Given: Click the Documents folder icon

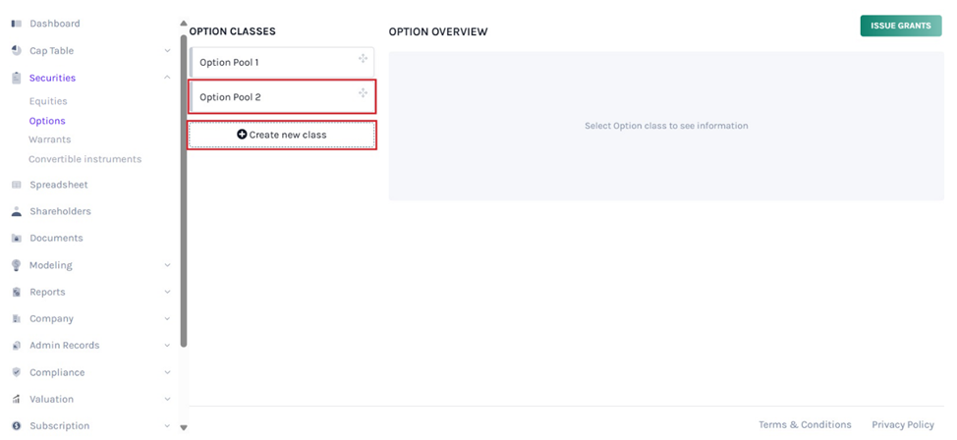Looking at the screenshot, I should pyautogui.click(x=17, y=238).
